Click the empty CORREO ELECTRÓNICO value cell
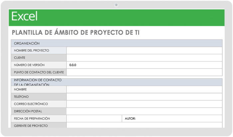 click(x=144, y=104)
